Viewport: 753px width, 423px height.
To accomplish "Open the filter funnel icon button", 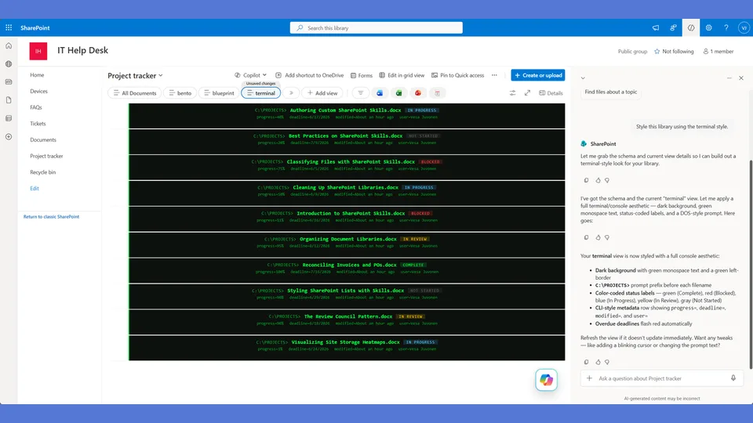I will 361,93.
